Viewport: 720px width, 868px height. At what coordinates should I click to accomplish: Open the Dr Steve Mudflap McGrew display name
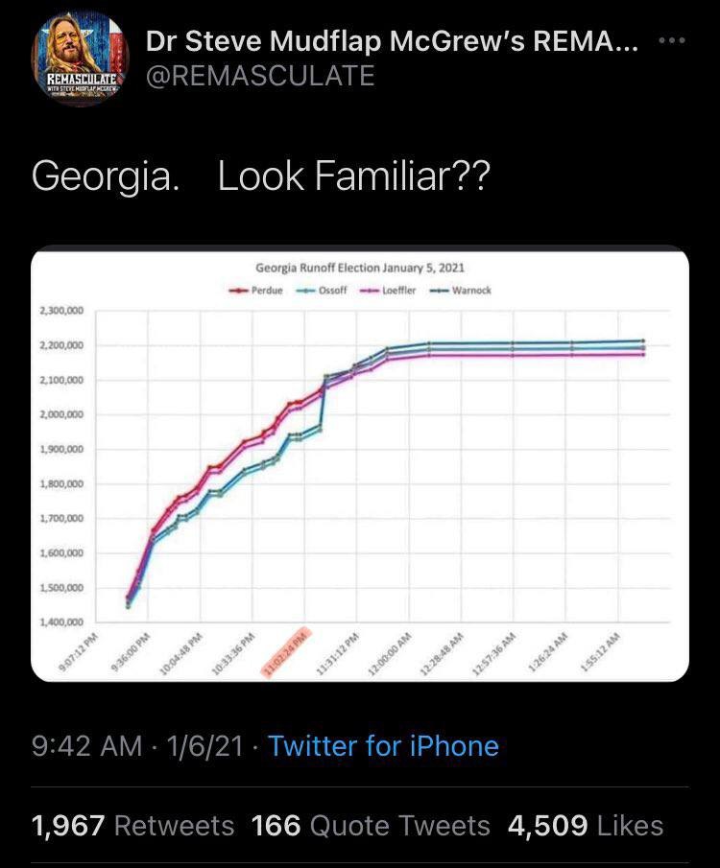[392, 41]
